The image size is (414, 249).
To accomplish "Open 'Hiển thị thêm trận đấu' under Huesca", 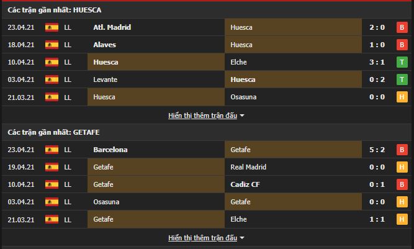I will coord(202,115).
